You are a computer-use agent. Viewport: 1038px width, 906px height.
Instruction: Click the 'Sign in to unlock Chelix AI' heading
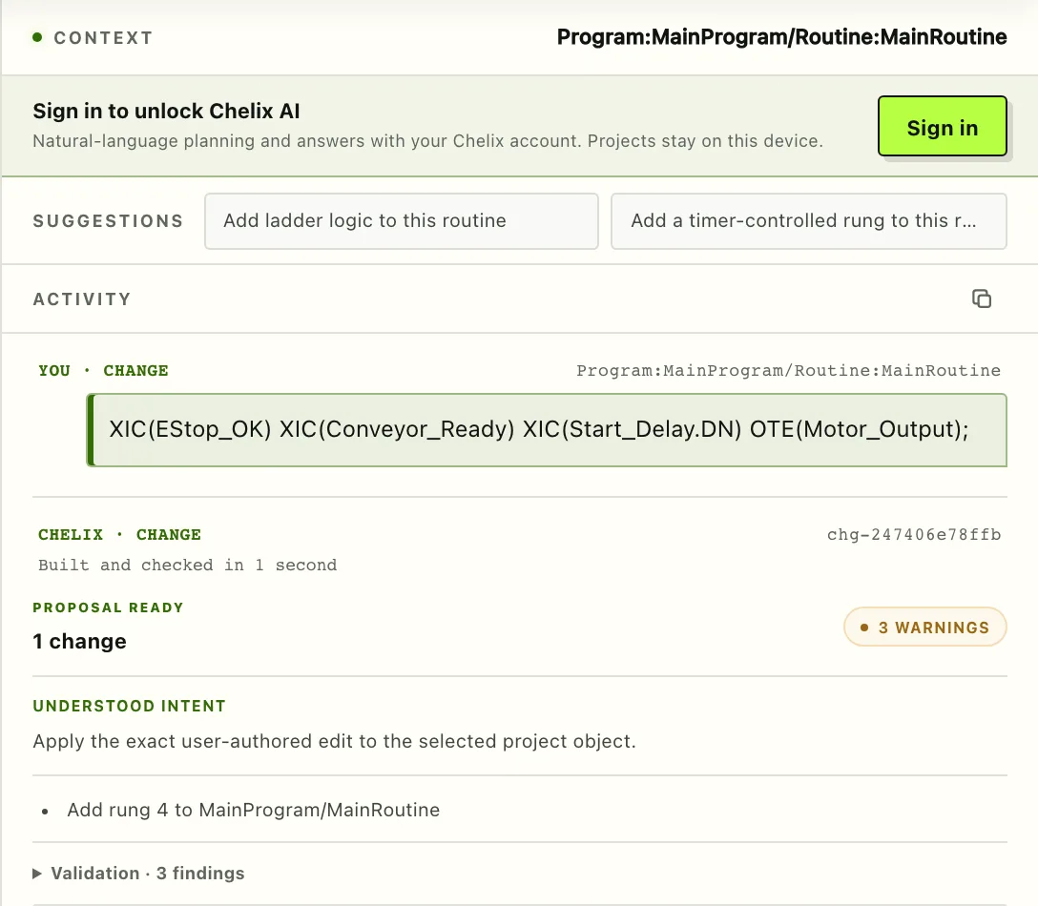[x=166, y=111]
